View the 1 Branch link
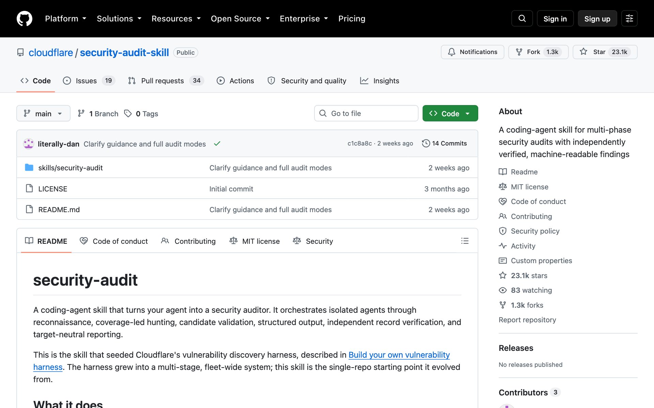654x408 pixels. [98, 114]
